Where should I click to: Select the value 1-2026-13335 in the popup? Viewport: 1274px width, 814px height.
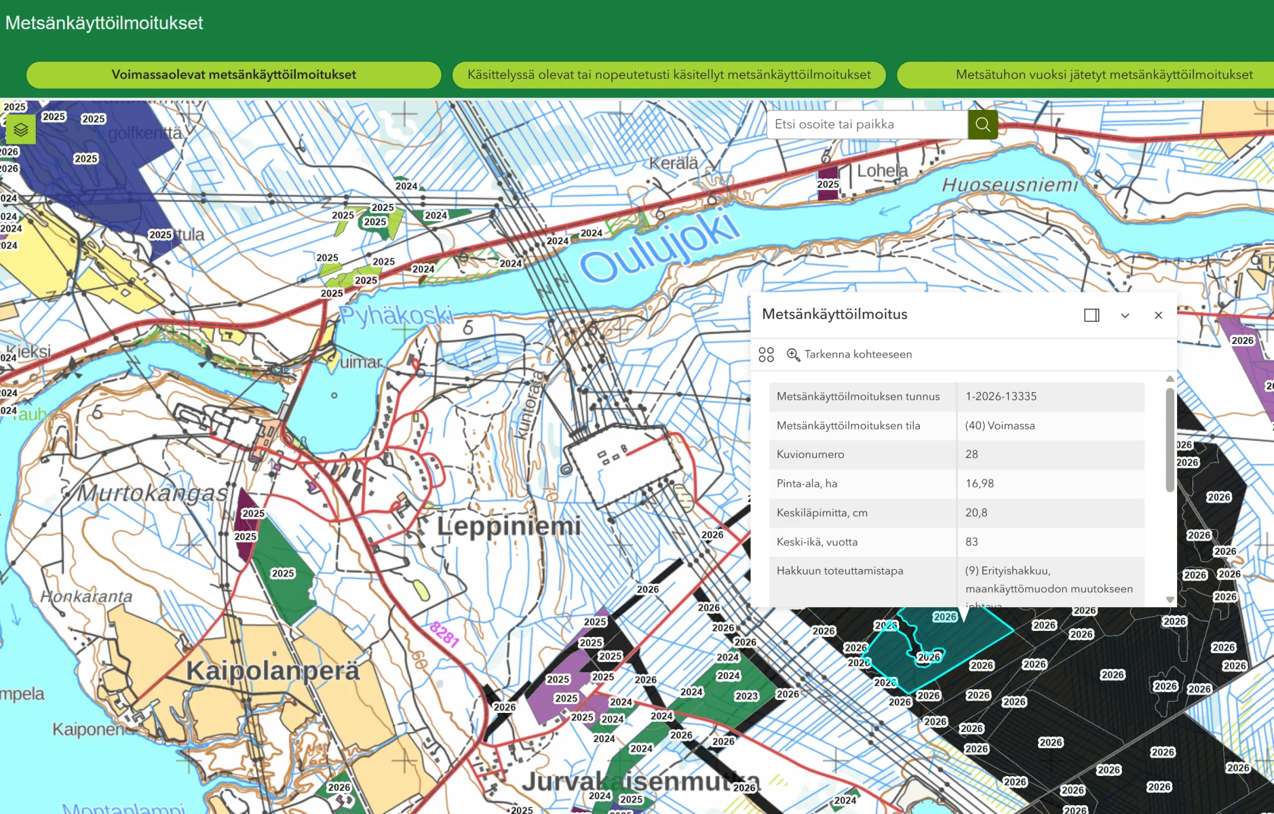click(x=1001, y=396)
